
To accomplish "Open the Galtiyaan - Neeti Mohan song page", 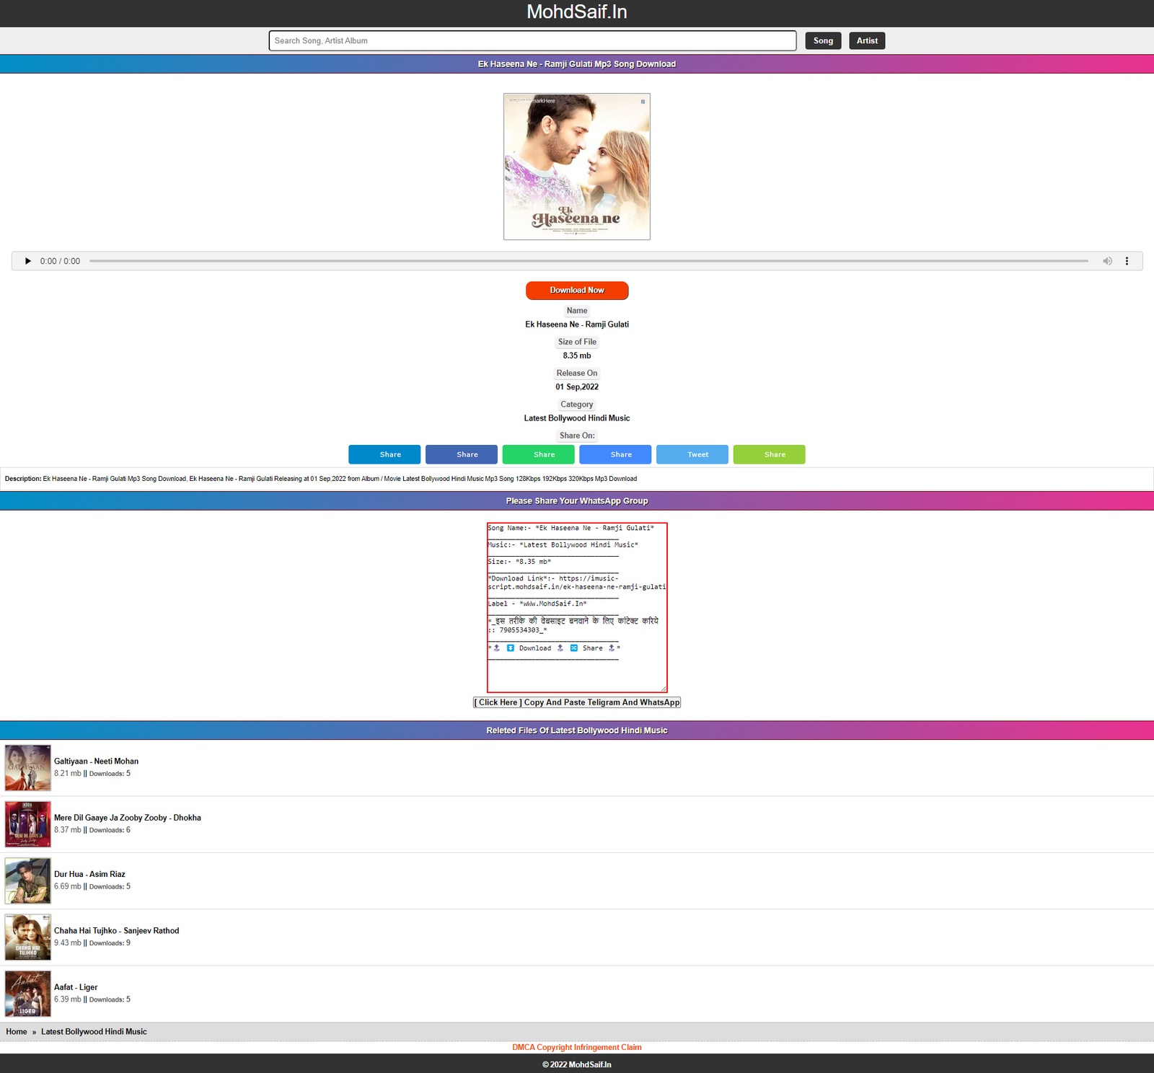I will (97, 761).
